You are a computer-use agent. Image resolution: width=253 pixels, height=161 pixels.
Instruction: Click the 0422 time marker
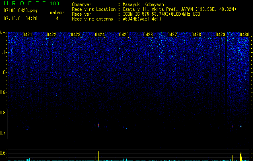click(x=51, y=35)
